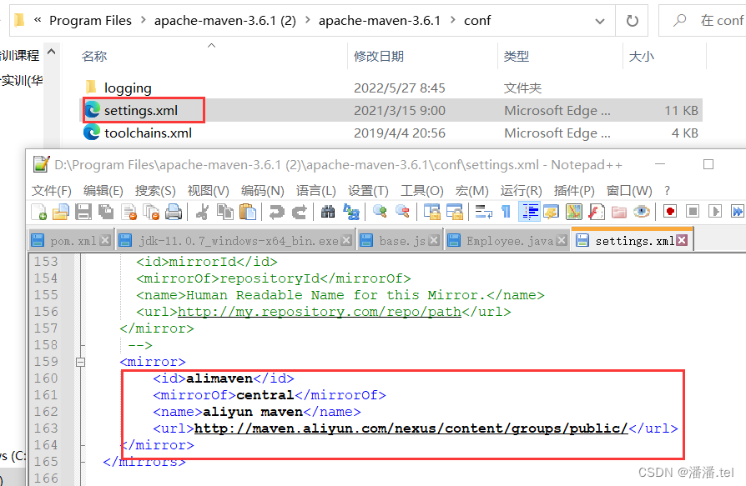Open Find with binoculars icon
Viewport: 746px width, 486px height.
(x=328, y=212)
